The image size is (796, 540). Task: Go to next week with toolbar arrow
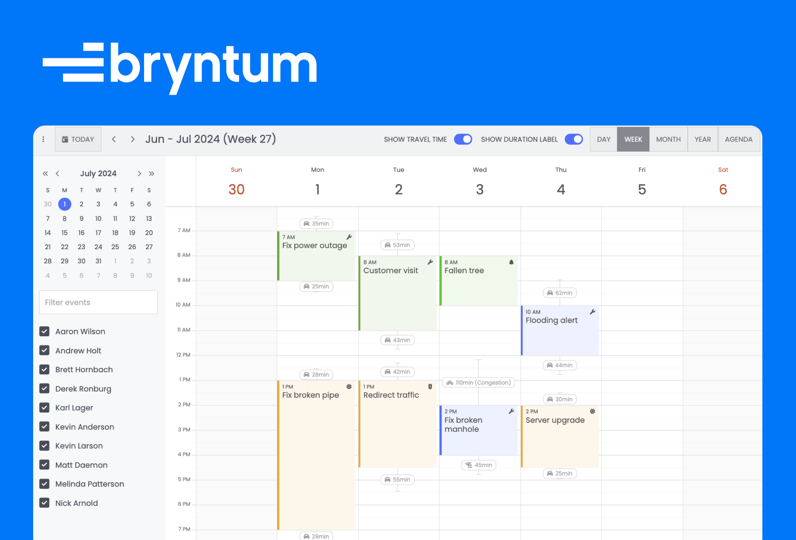(x=133, y=139)
